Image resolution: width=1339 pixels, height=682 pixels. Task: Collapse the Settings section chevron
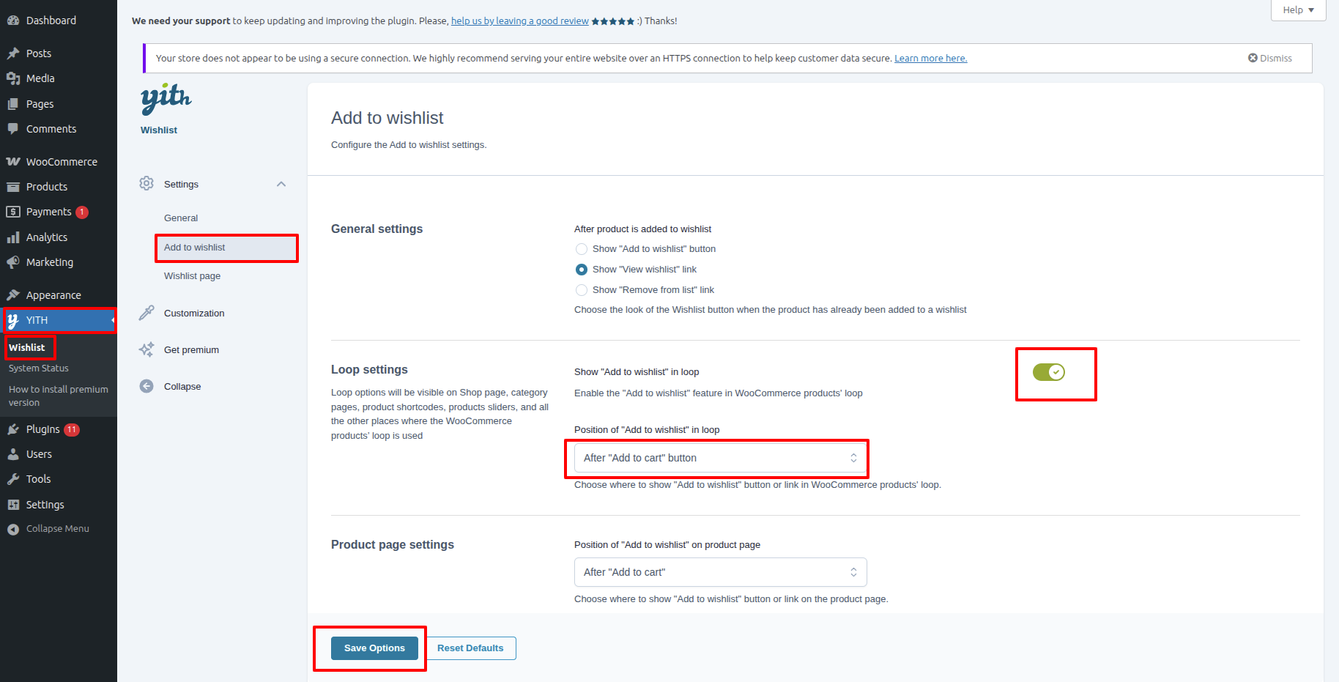[281, 184]
